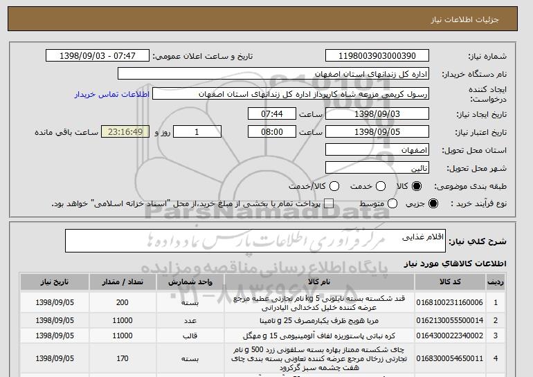Select the خدمت radio button
The image size is (533, 377).
381,186
